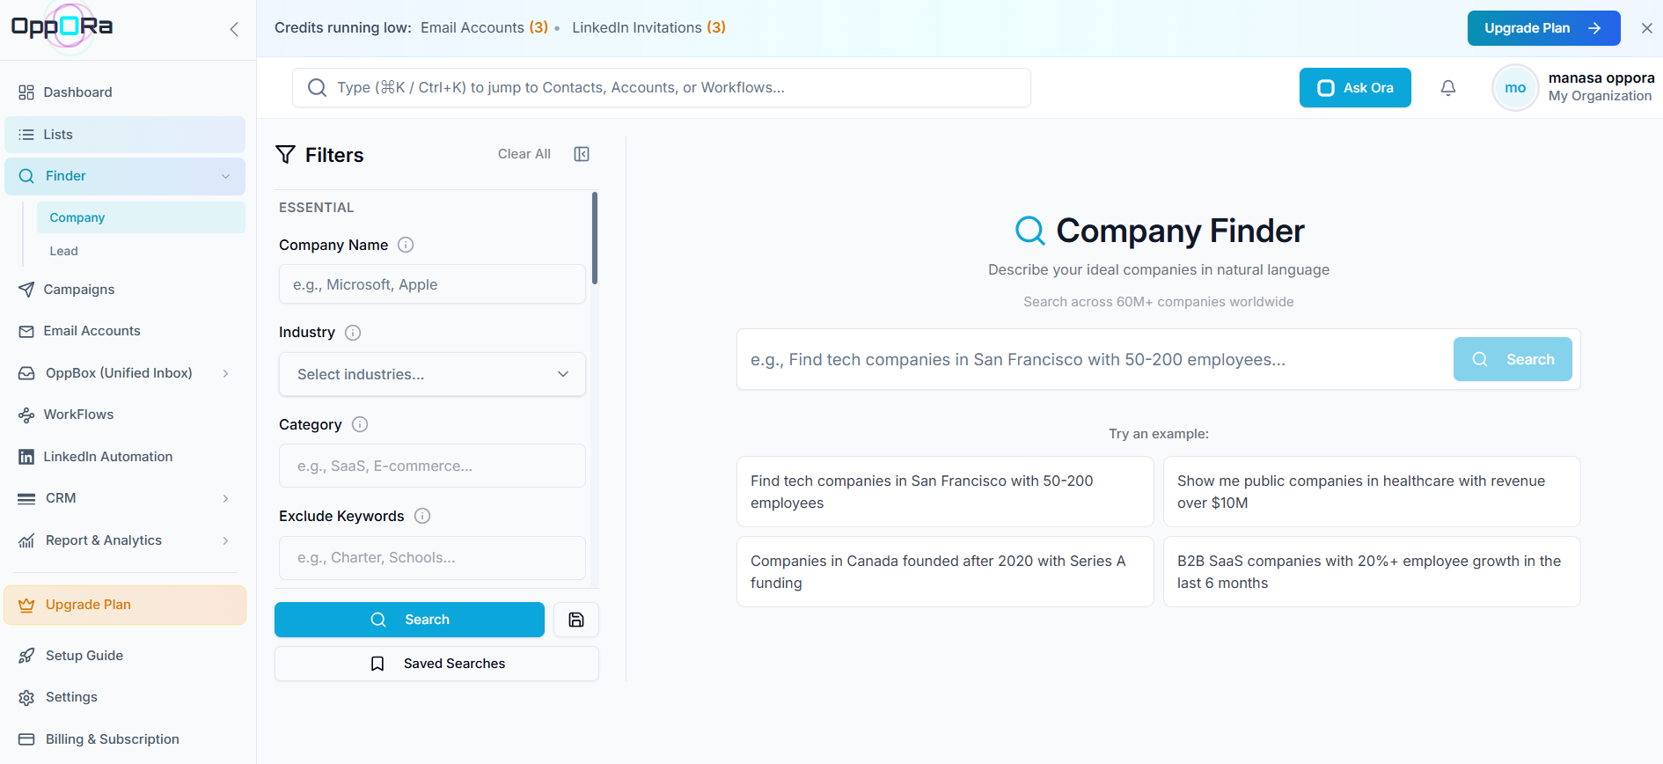1663x764 pixels.
Task: Go to Lists in the sidebar
Action: click(125, 135)
